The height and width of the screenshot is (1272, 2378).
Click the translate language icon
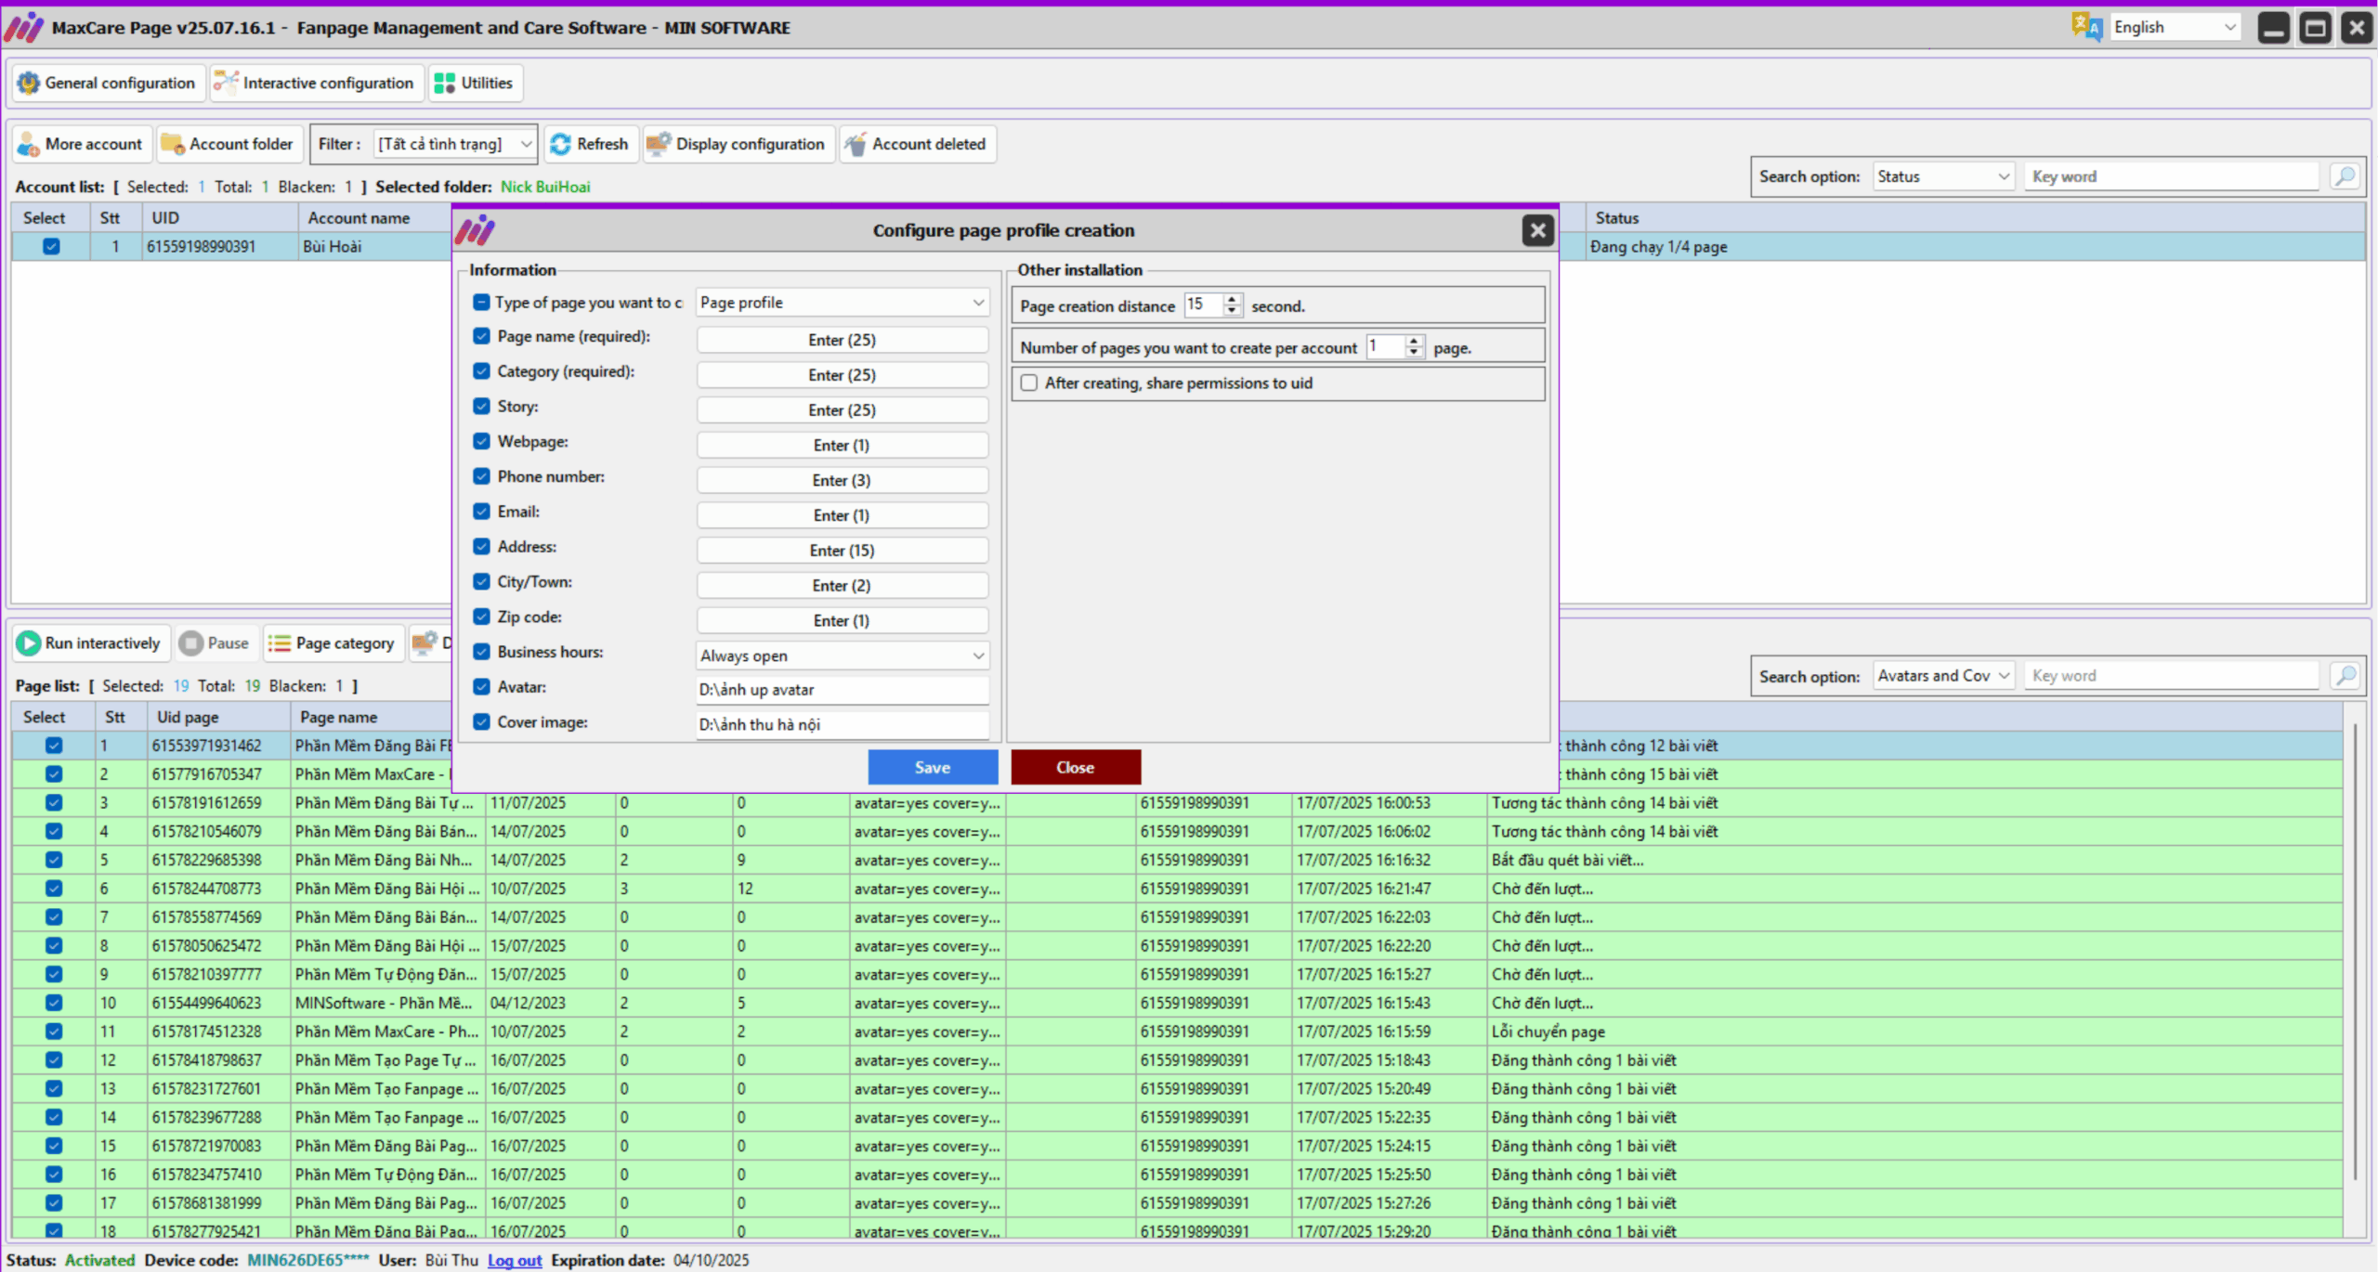coord(2086,27)
